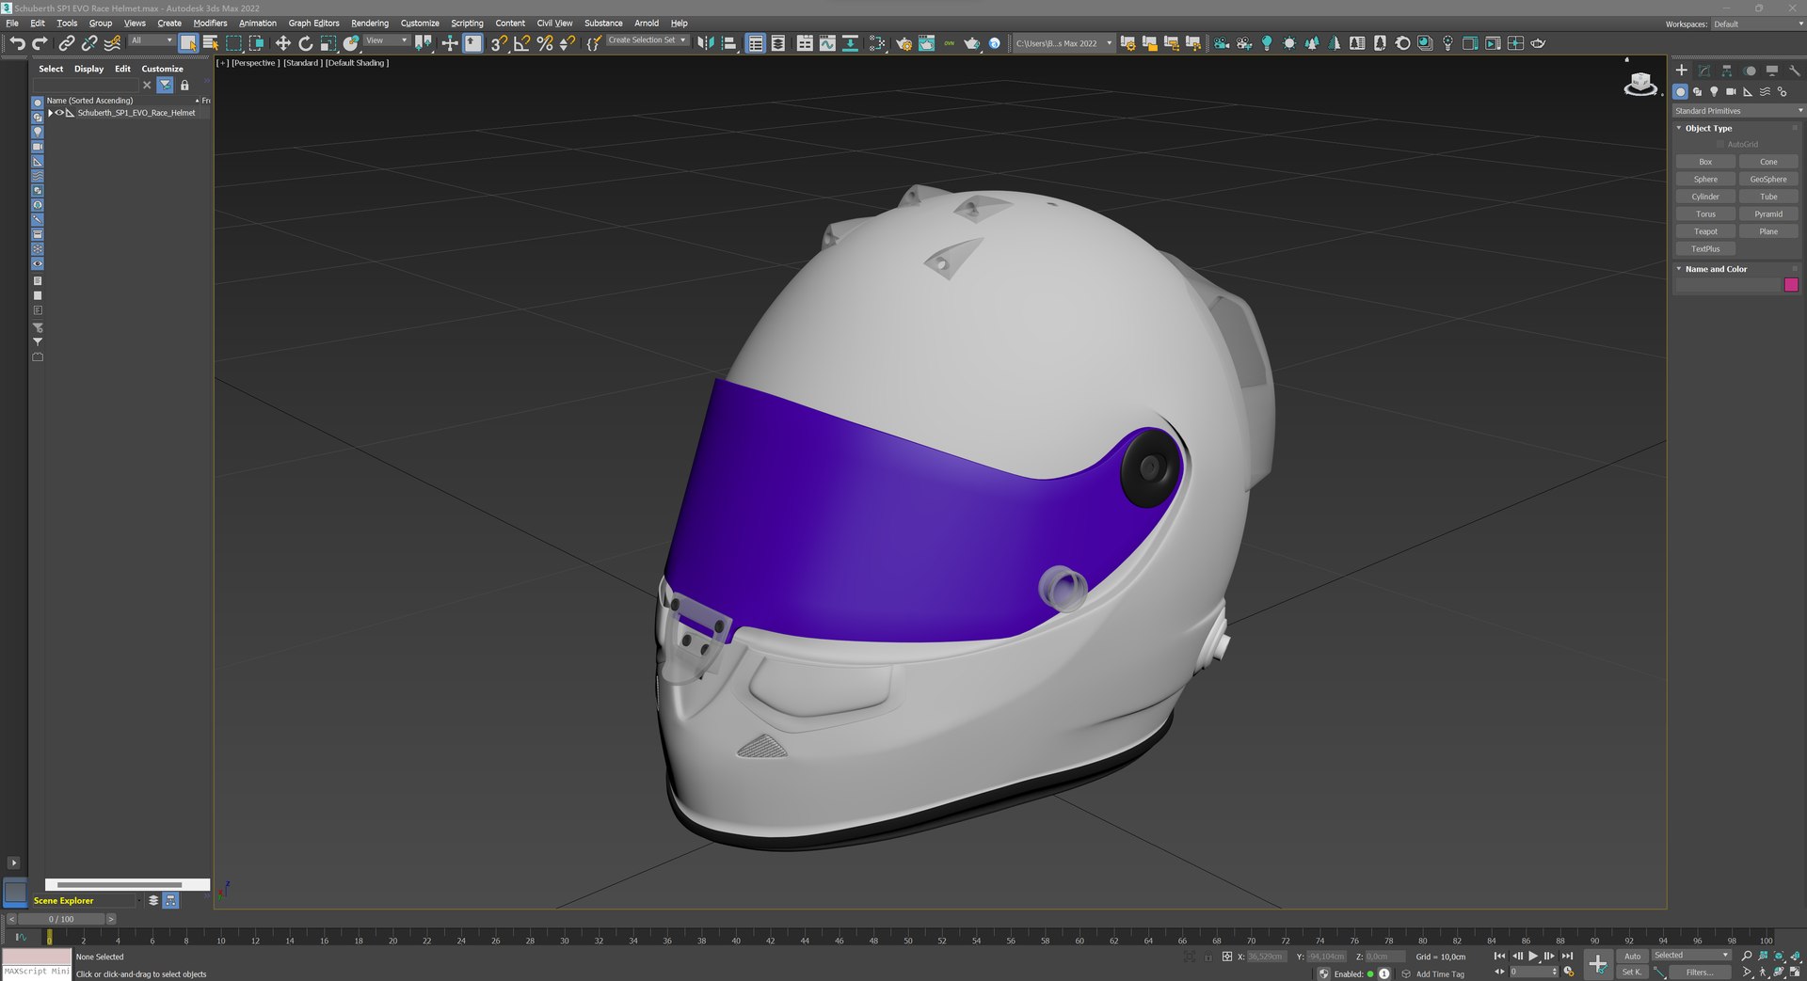
Task: Choose the Select and Move tool
Action: tap(282, 43)
